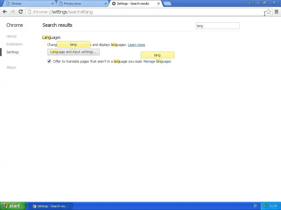Open About in the sidebar
This screenshot has width=281, height=210.
[11, 67]
